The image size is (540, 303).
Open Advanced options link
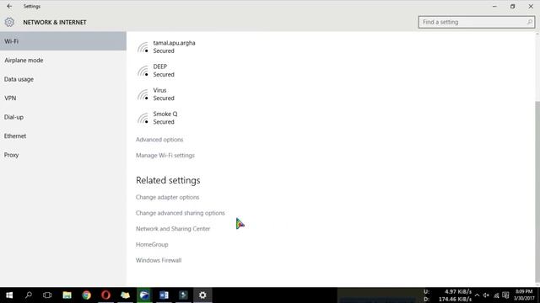pyautogui.click(x=159, y=140)
